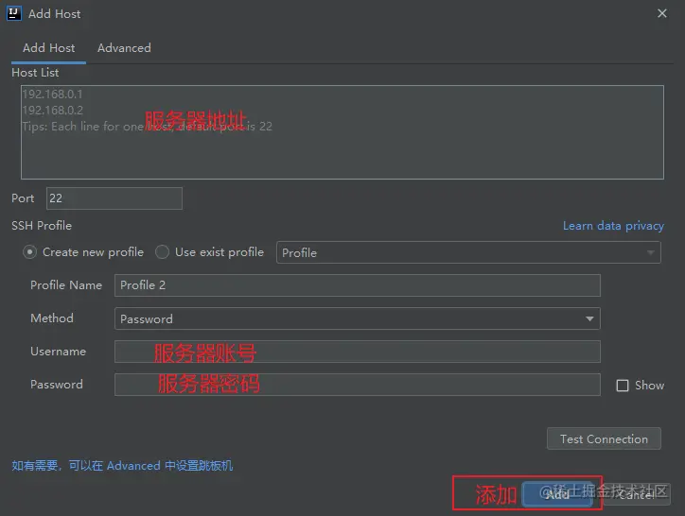Select the Add Host tab

48,47
